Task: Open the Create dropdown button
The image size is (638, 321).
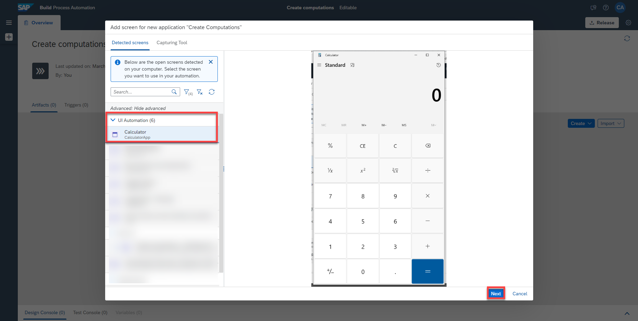Action: pos(581,123)
